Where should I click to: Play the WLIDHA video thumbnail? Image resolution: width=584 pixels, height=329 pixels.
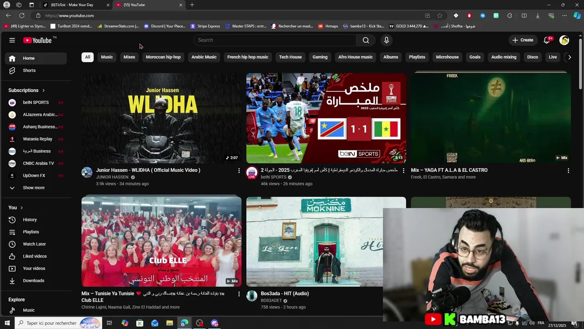tap(162, 118)
